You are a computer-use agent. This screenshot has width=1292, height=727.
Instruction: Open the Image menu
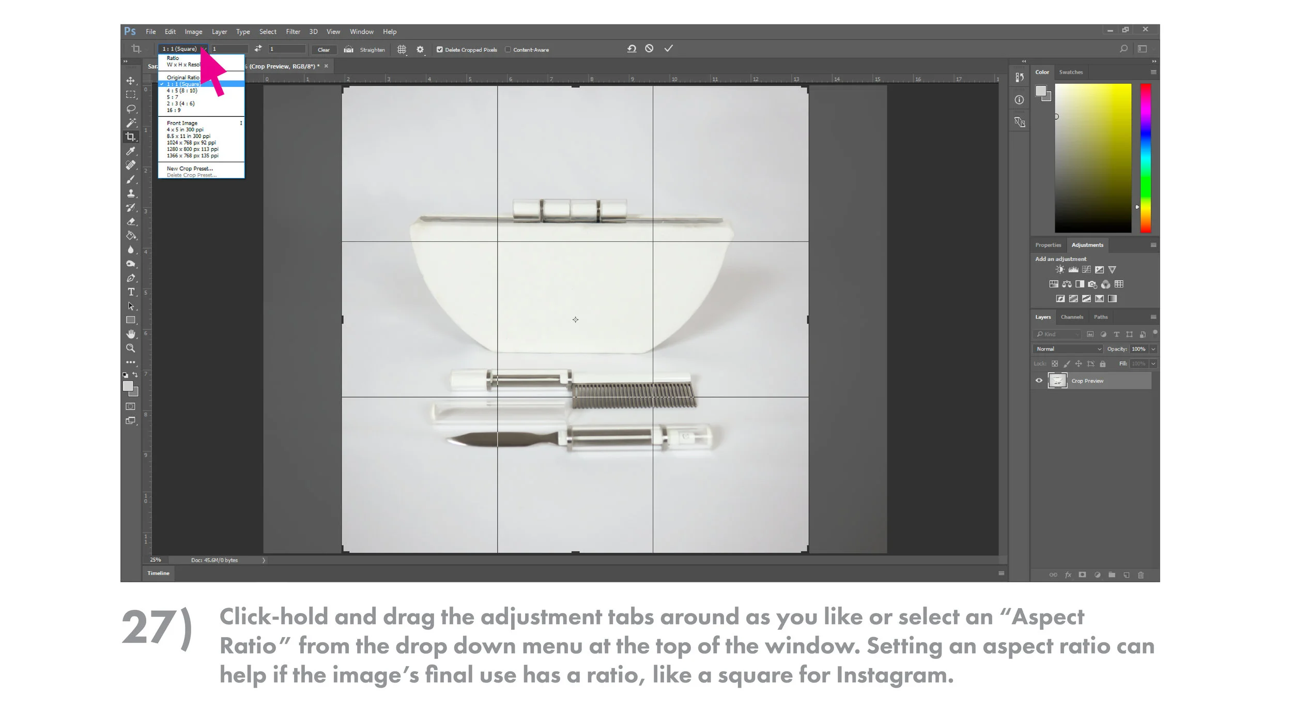[193, 32]
